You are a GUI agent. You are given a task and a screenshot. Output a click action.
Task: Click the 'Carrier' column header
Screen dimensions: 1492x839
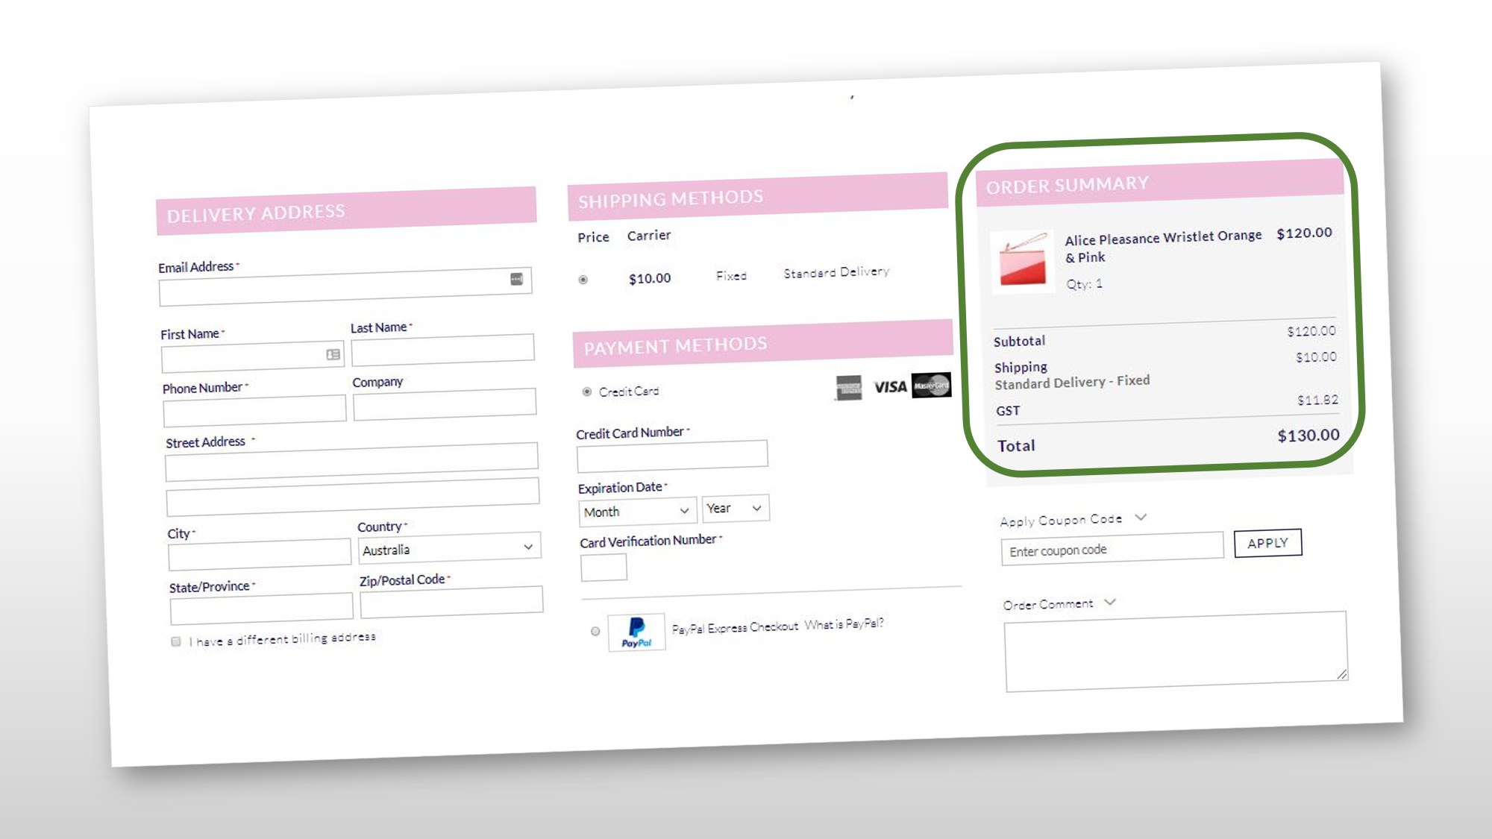[649, 236]
